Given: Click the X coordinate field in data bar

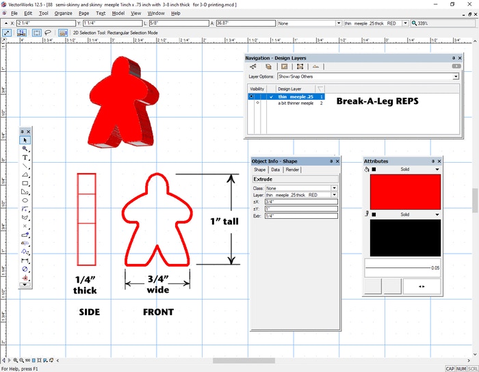Looking at the screenshot, I should 46,23.
